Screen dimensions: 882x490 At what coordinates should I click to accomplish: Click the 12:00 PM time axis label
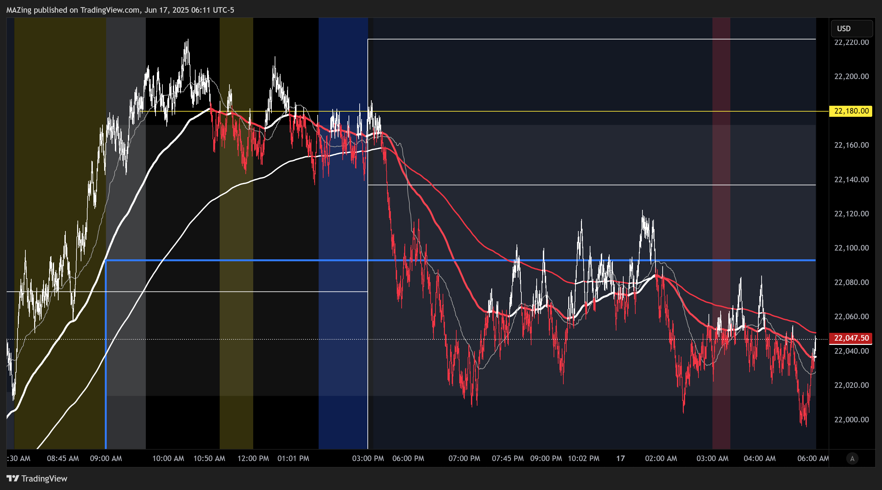click(253, 458)
